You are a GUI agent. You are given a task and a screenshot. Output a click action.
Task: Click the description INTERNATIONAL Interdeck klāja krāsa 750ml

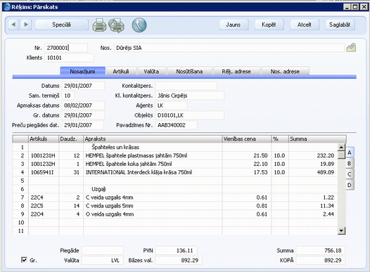[139, 172]
